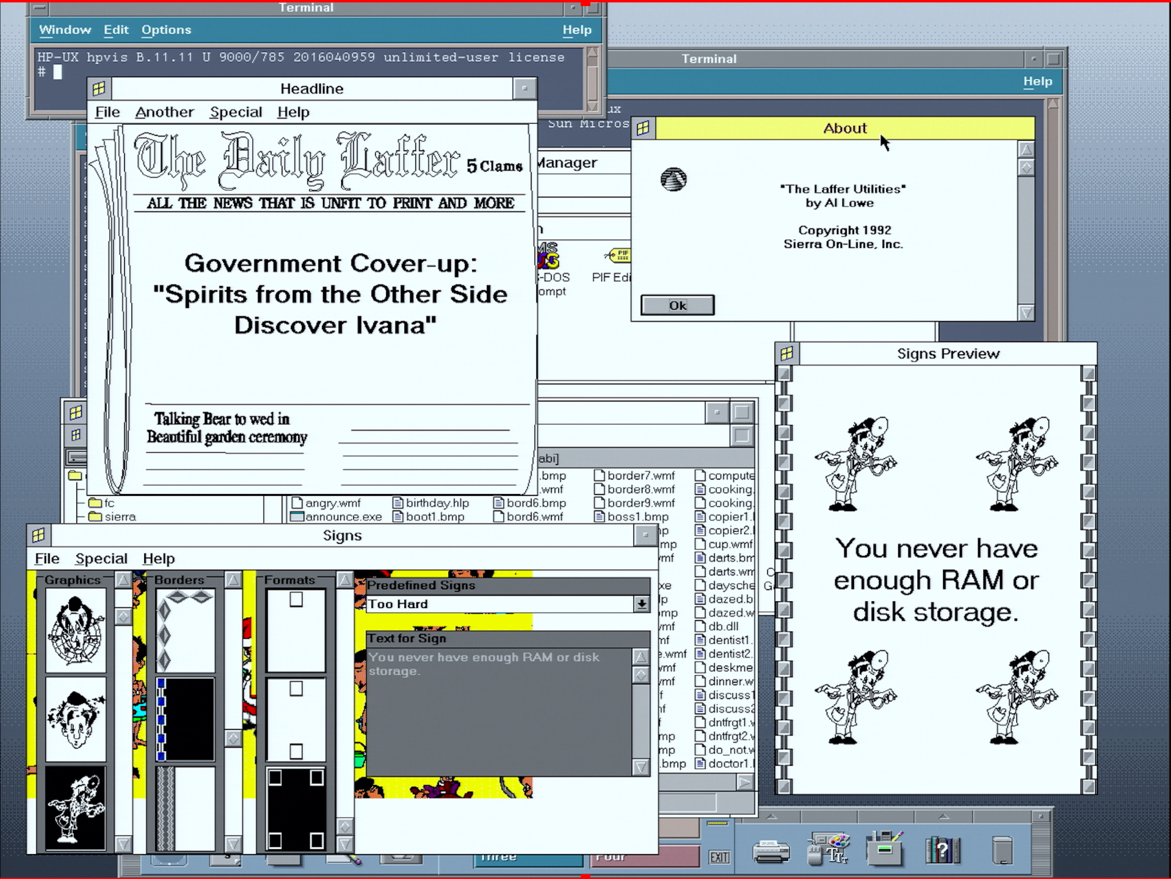Click Ok in the Laffer Utilities About dialog
Image resolution: width=1171 pixels, height=879 pixels.
coord(677,305)
